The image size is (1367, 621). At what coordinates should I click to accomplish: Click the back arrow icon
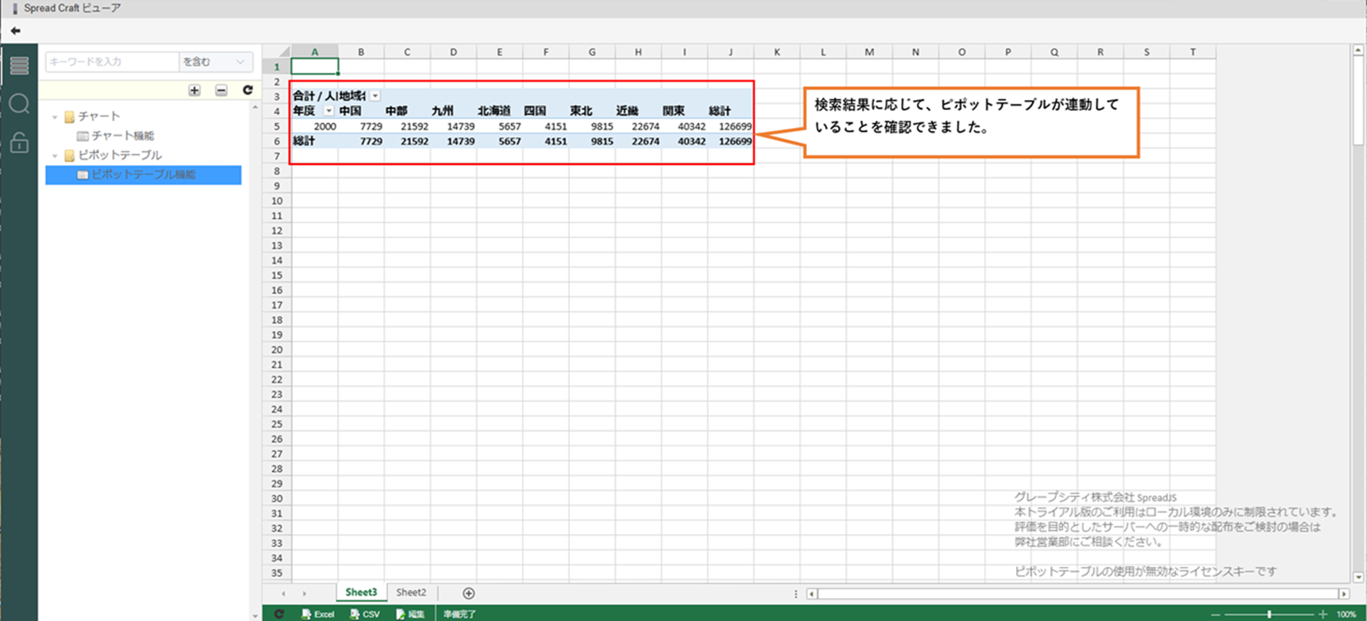tap(16, 30)
